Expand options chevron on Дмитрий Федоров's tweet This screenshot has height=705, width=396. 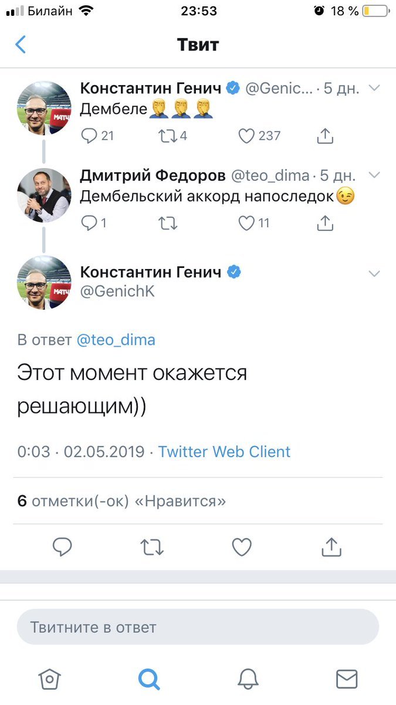[x=374, y=175]
